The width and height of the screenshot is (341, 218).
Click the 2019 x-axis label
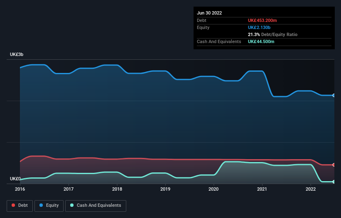(x=165, y=189)
